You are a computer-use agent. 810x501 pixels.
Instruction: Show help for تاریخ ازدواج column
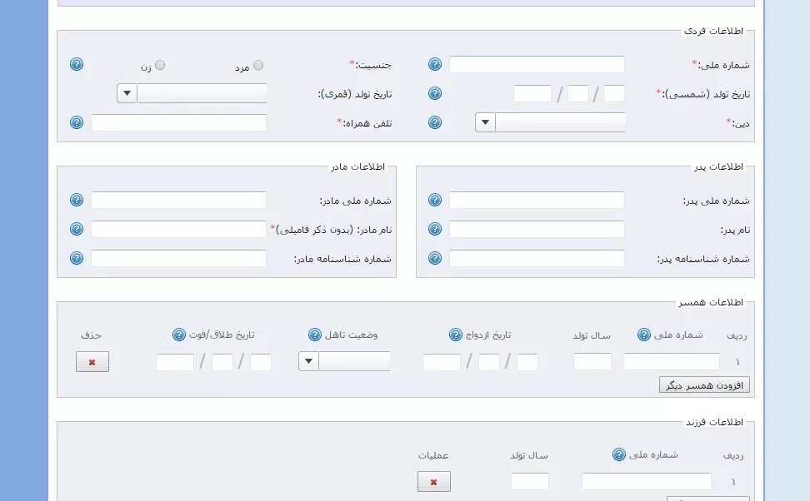coord(456,335)
